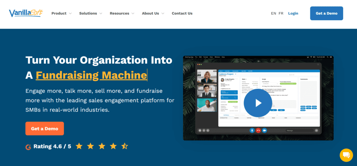This screenshot has height=166, width=357.
Task: Click the Rating 4.6 / 5 text
Action: [52, 147]
